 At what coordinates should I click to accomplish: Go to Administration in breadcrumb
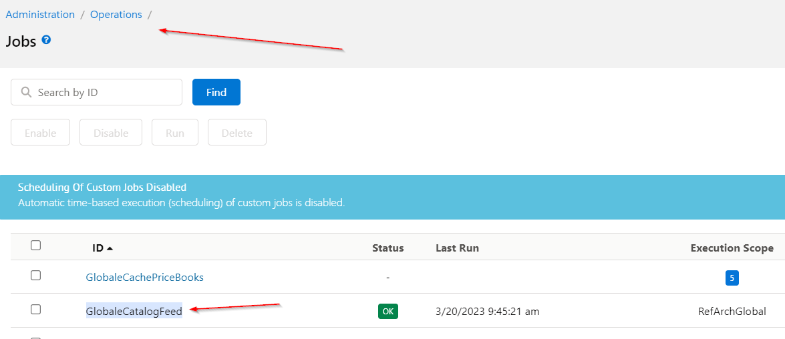pos(40,15)
